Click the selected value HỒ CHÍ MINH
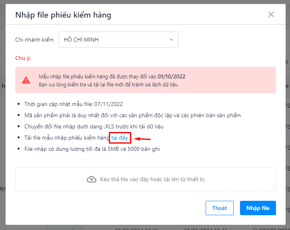Screen dimensions: 290x230 pos(81,40)
